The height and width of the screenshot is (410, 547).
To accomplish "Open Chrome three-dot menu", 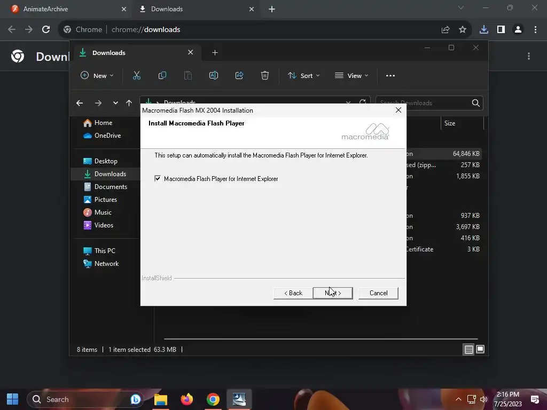I will 535,30.
